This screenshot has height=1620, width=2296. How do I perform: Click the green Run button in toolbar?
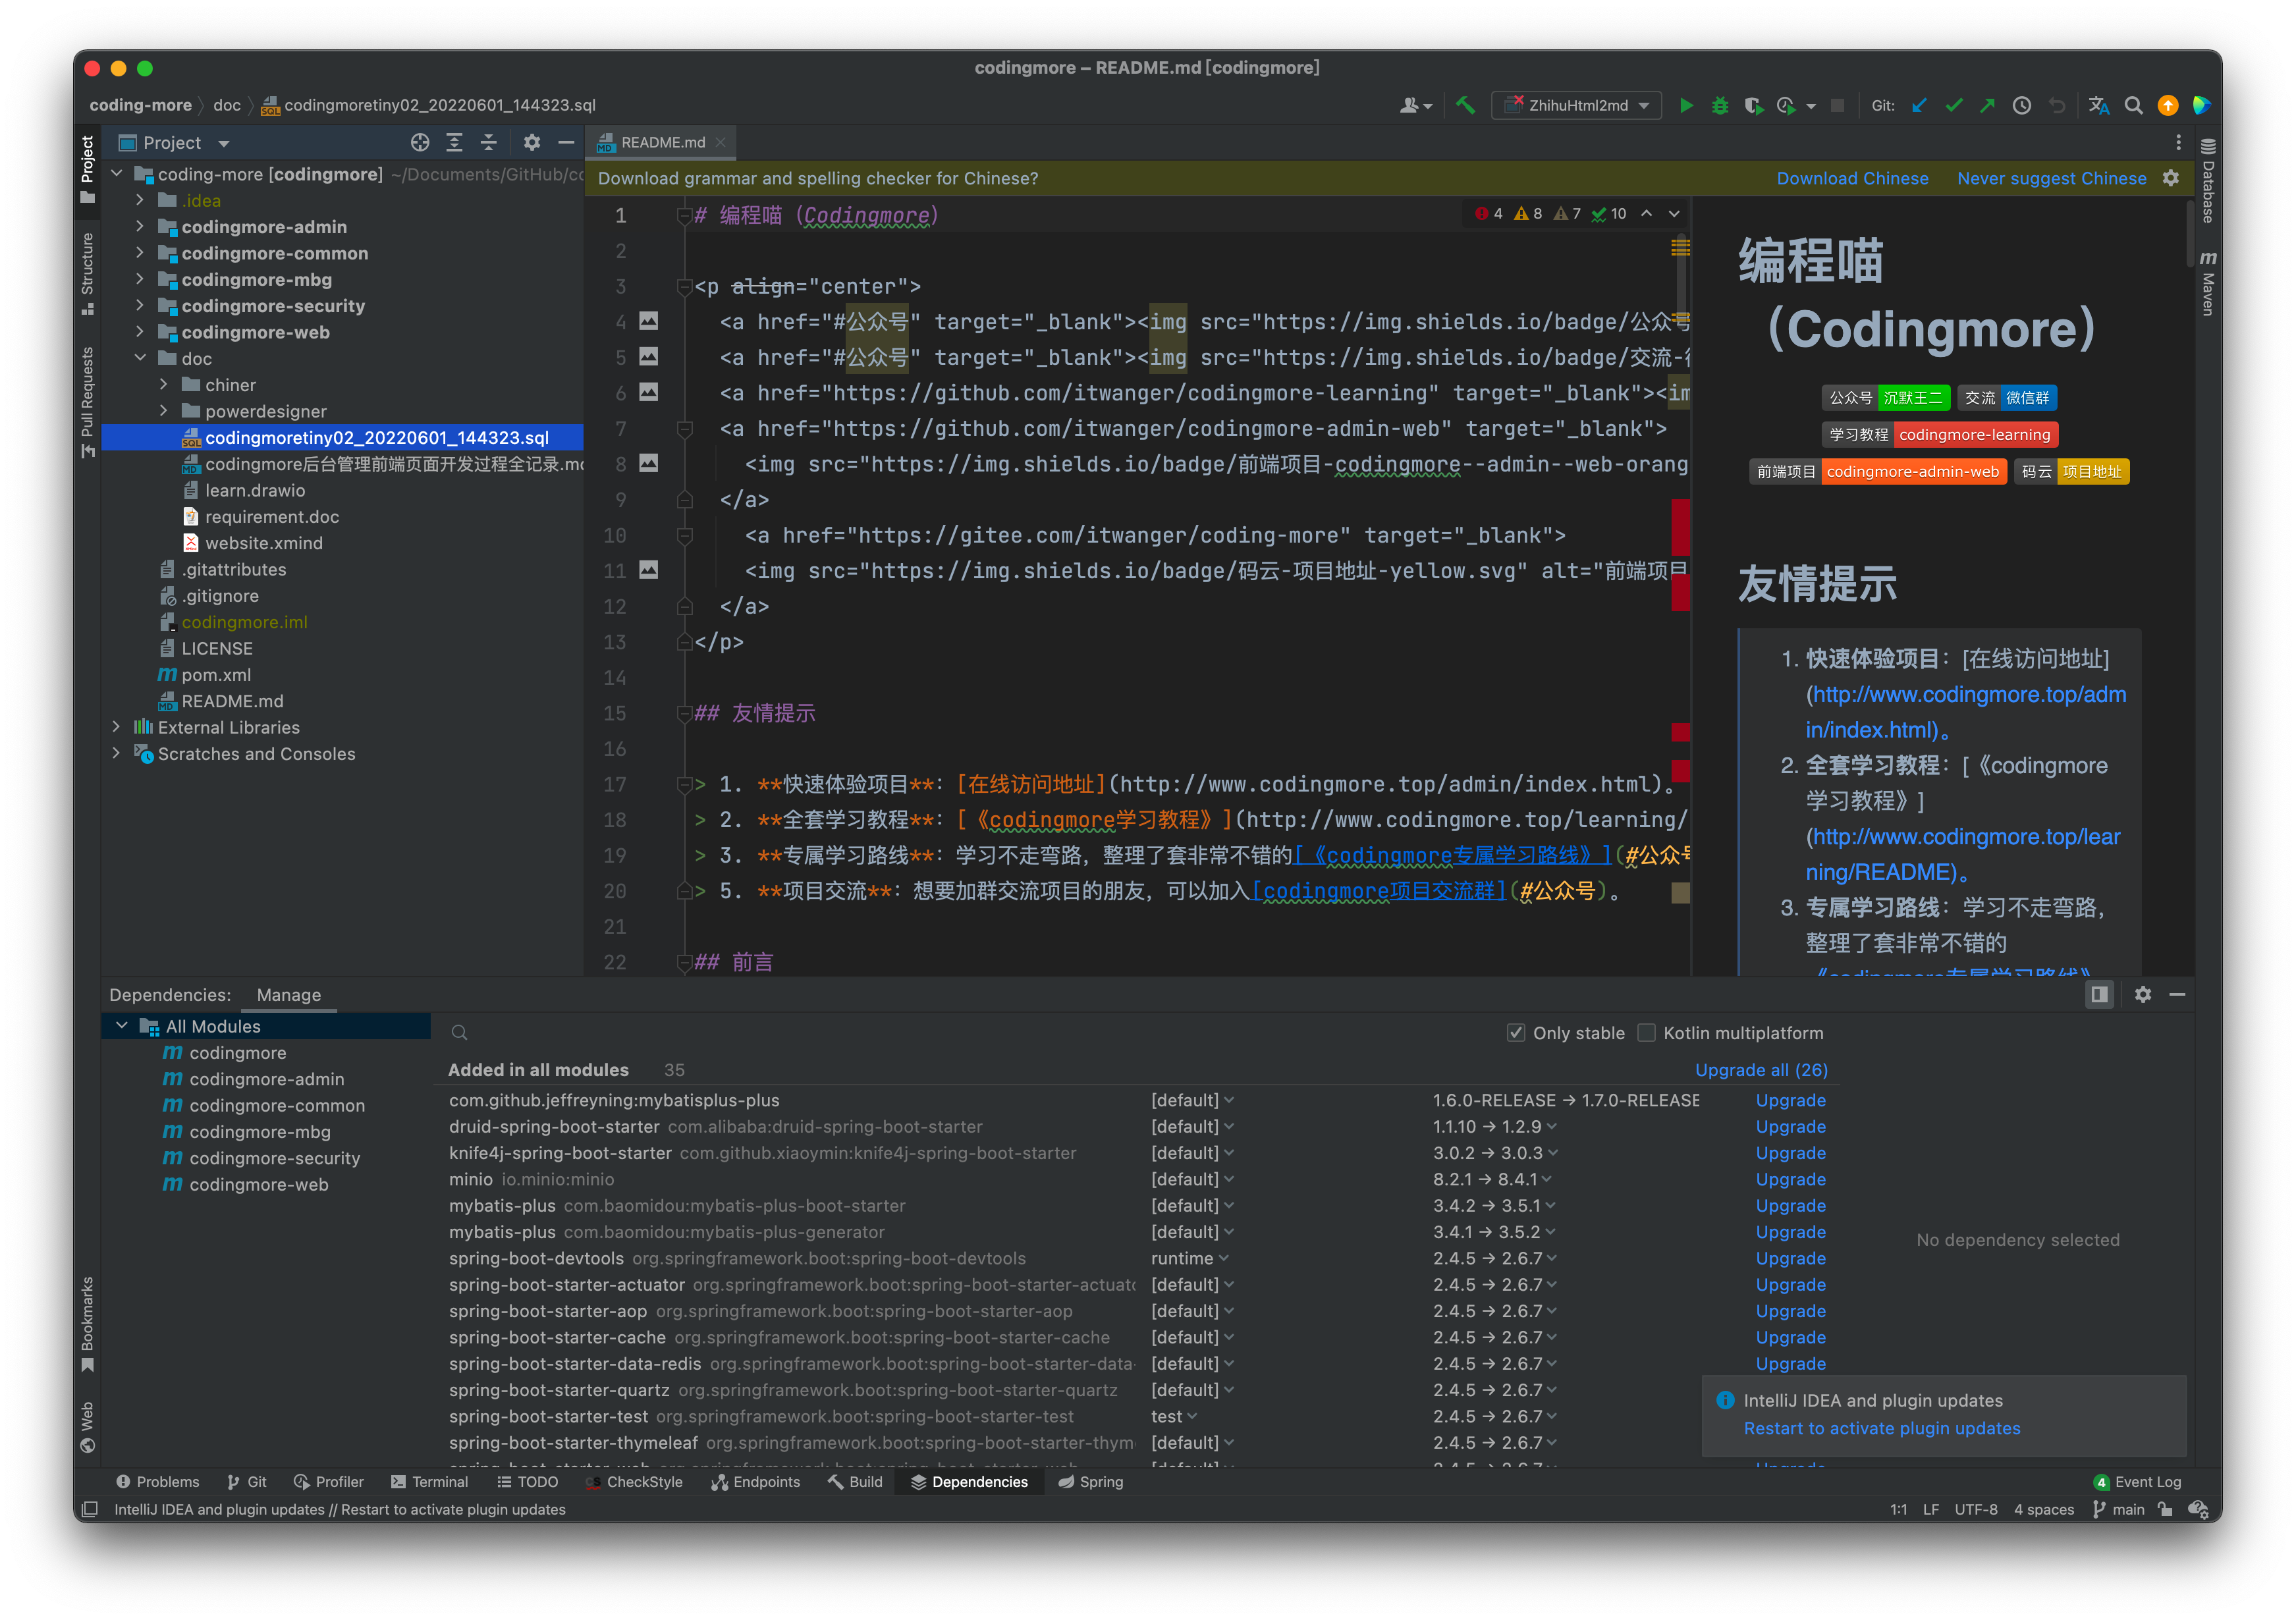(1686, 105)
